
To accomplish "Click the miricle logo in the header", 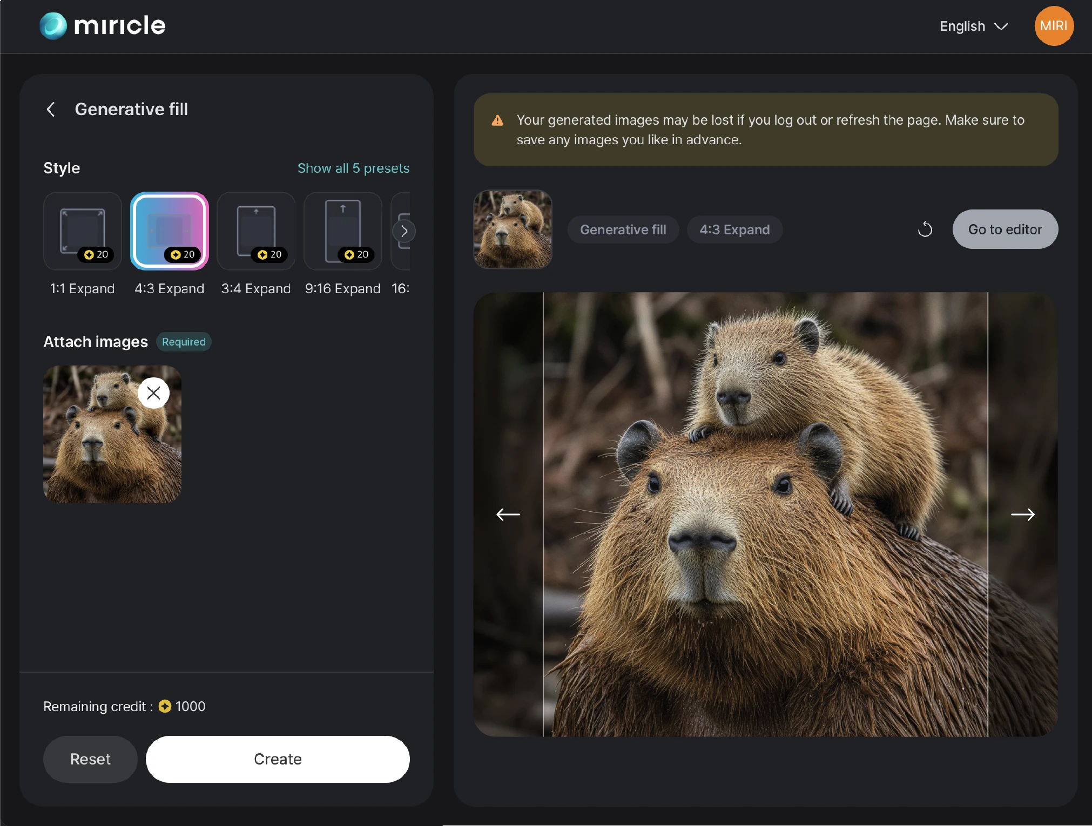I will tap(102, 25).
